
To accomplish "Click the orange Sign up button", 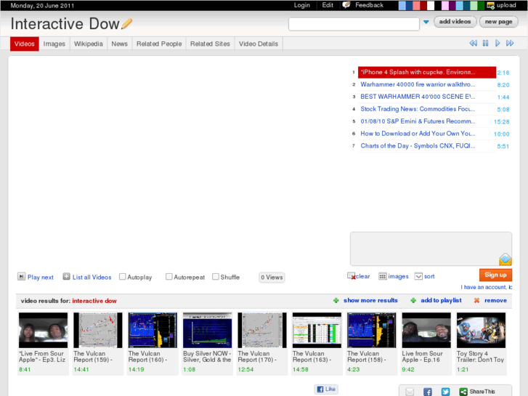I will 495,275.
